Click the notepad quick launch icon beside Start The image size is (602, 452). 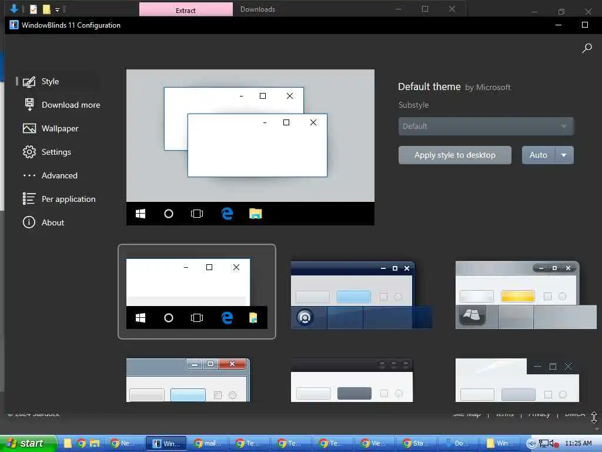click(x=68, y=443)
